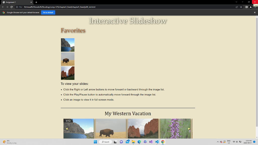Viewport: 258px width, 145px height.
Task: Open Visual Studio Code on taskbar
Action: point(157,142)
